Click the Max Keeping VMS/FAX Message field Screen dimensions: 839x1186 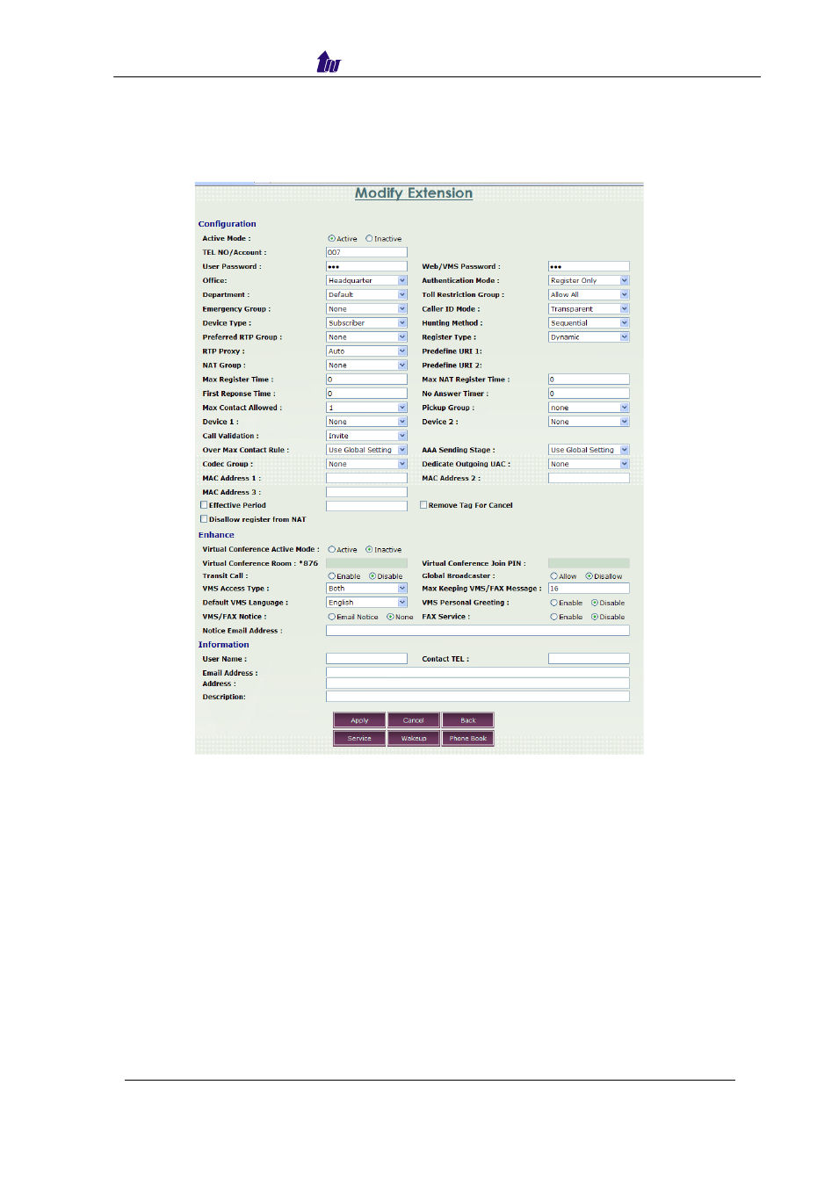(x=589, y=589)
